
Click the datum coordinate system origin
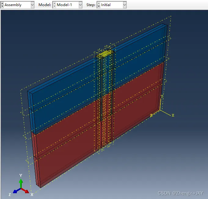[x=160, y=110]
